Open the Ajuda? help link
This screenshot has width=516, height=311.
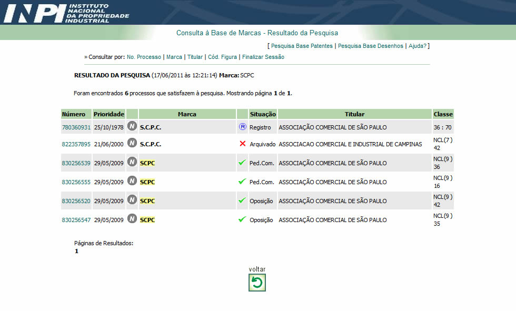coord(418,46)
